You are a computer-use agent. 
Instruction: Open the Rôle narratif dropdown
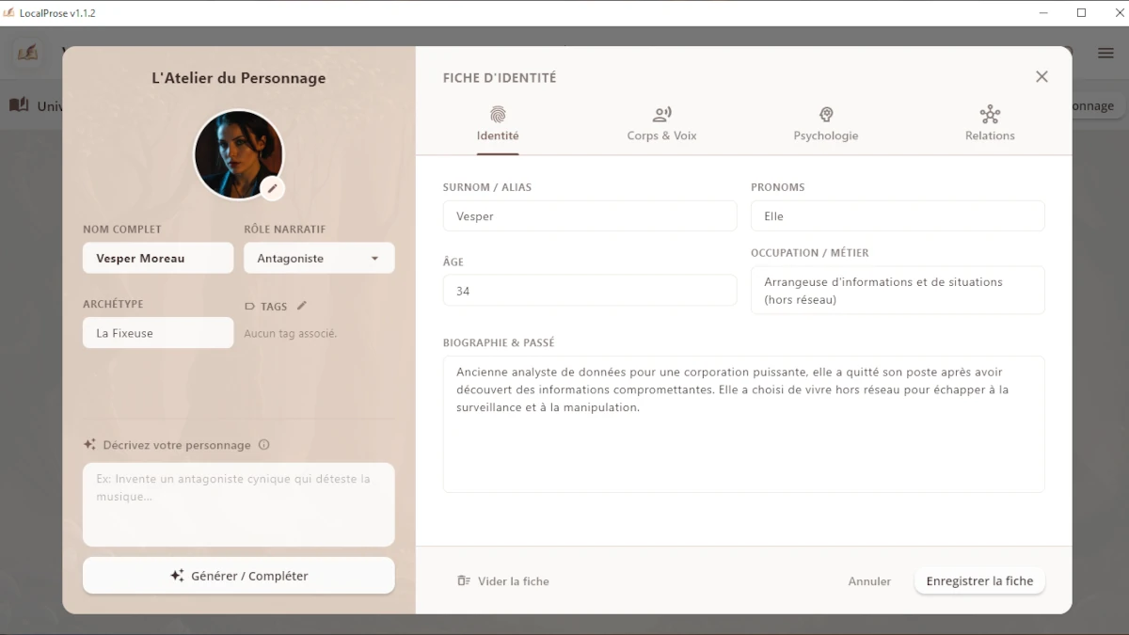[x=319, y=259]
